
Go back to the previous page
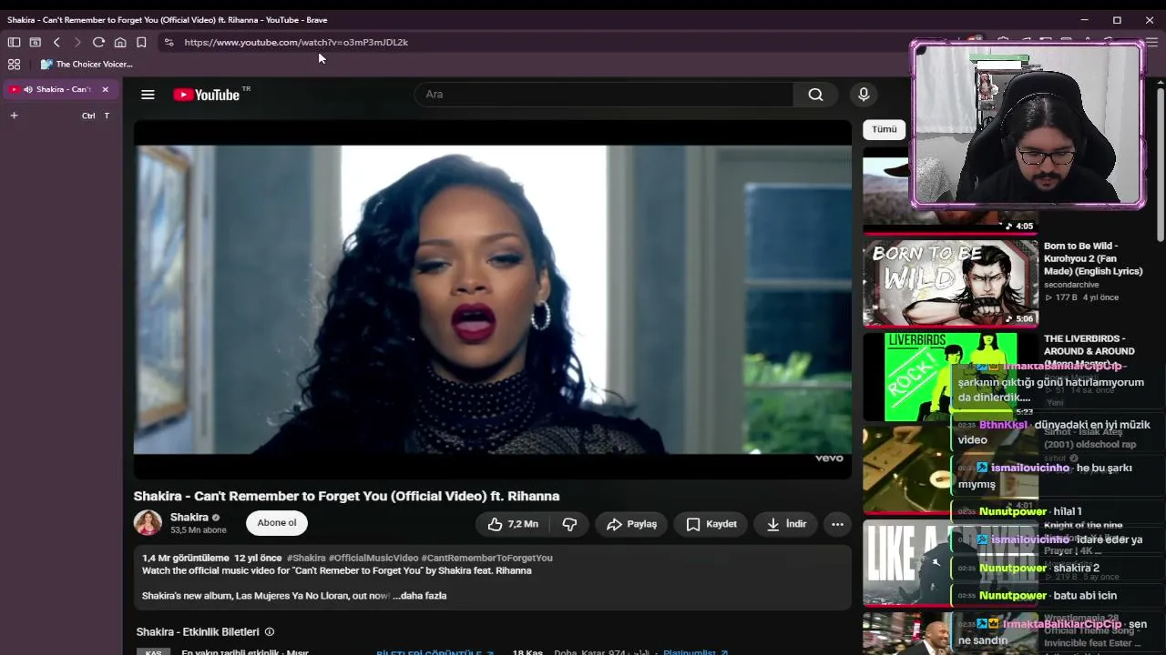(x=56, y=42)
